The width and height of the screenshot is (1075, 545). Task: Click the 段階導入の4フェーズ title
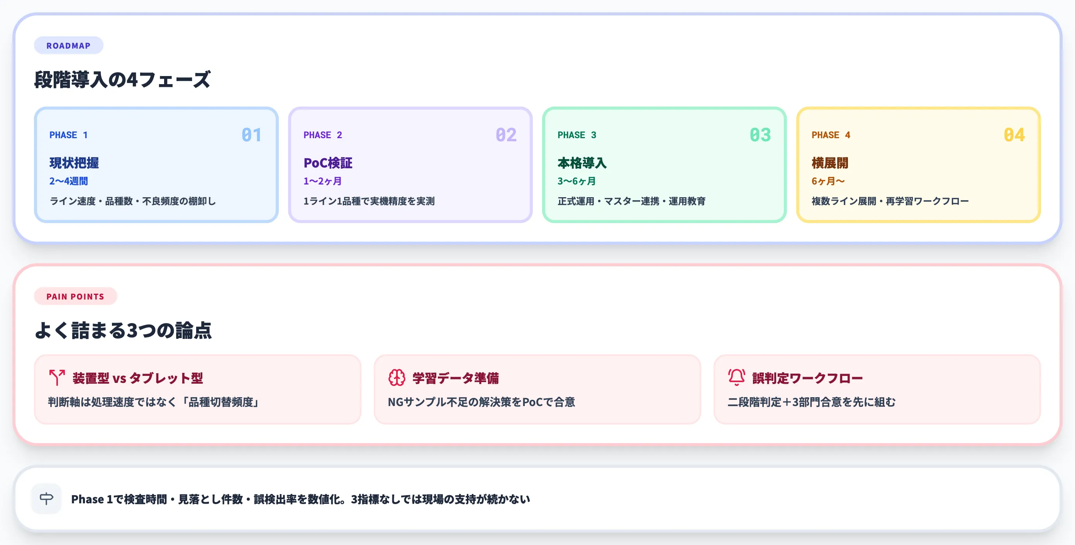point(123,80)
